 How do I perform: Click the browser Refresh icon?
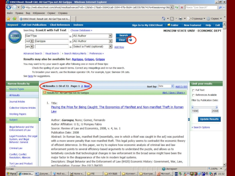tap(176, 7)
